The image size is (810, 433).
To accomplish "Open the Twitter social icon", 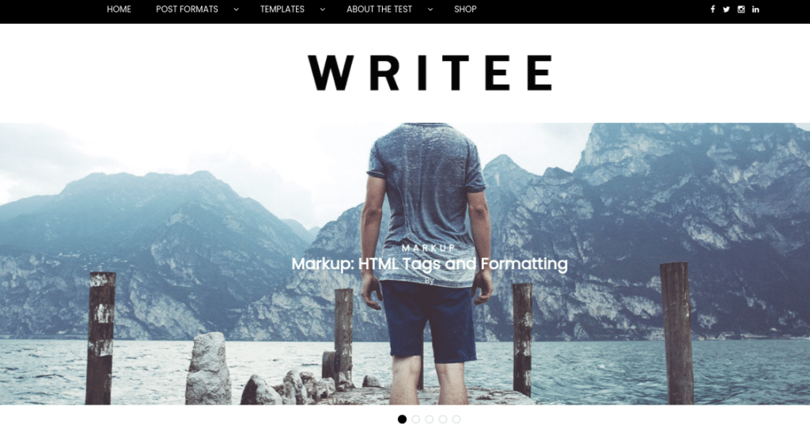I will pyautogui.click(x=726, y=9).
